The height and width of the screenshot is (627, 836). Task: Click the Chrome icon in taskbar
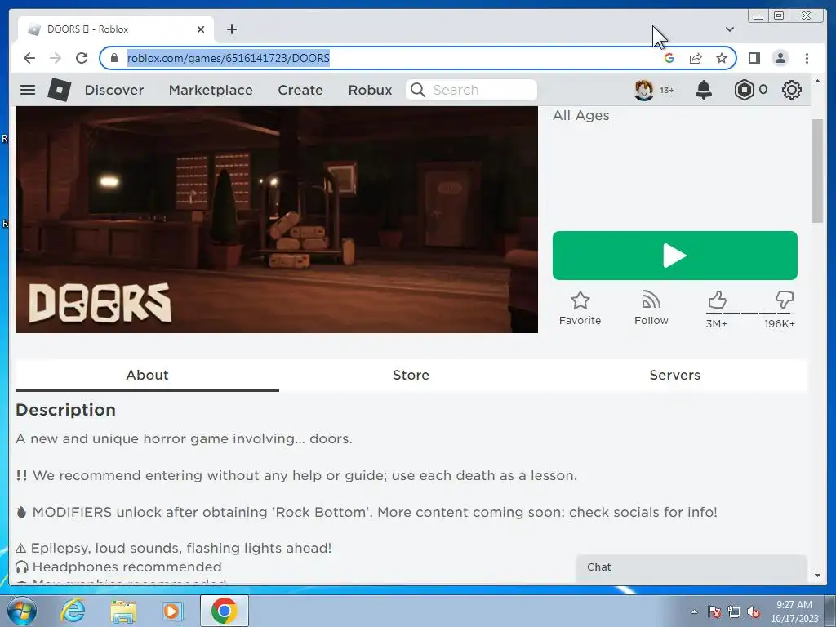coord(224,611)
